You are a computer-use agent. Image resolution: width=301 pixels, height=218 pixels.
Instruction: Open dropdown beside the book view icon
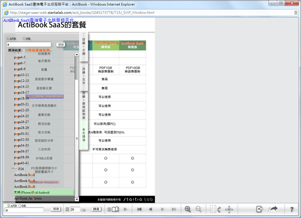point(109,210)
